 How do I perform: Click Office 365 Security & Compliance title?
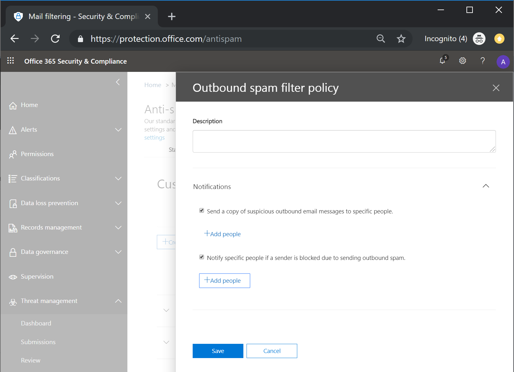(75, 61)
